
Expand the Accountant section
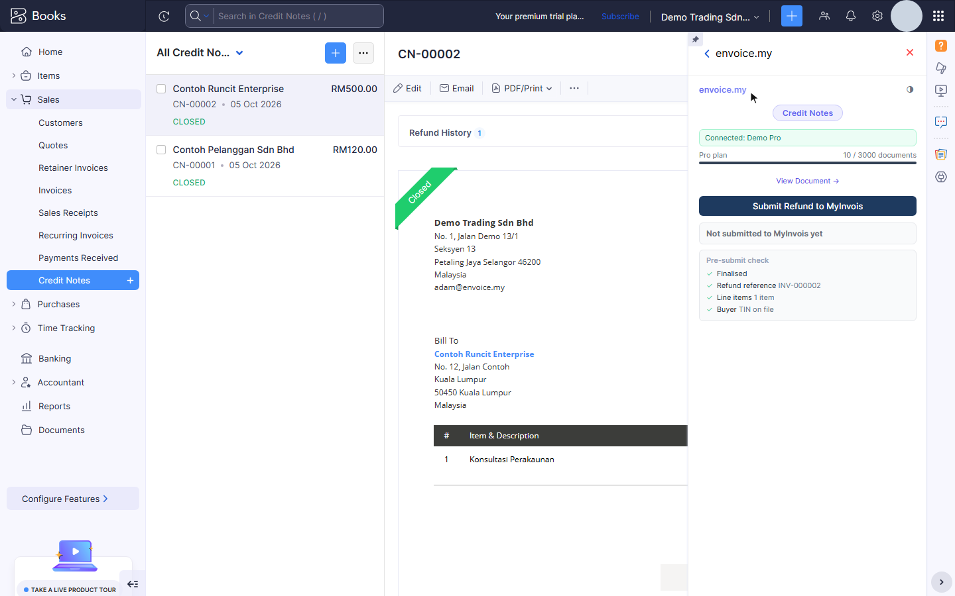pos(14,382)
